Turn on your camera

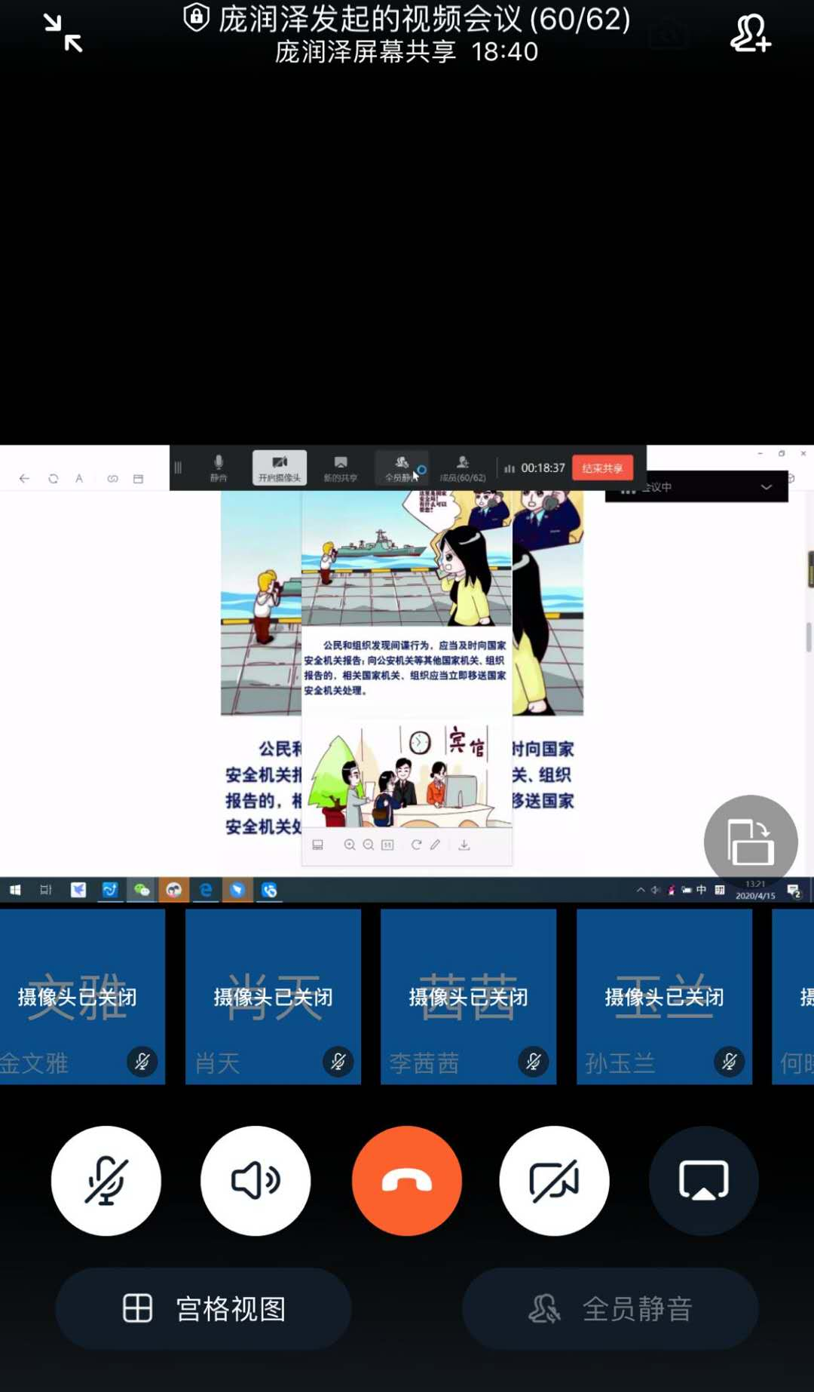point(554,1180)
